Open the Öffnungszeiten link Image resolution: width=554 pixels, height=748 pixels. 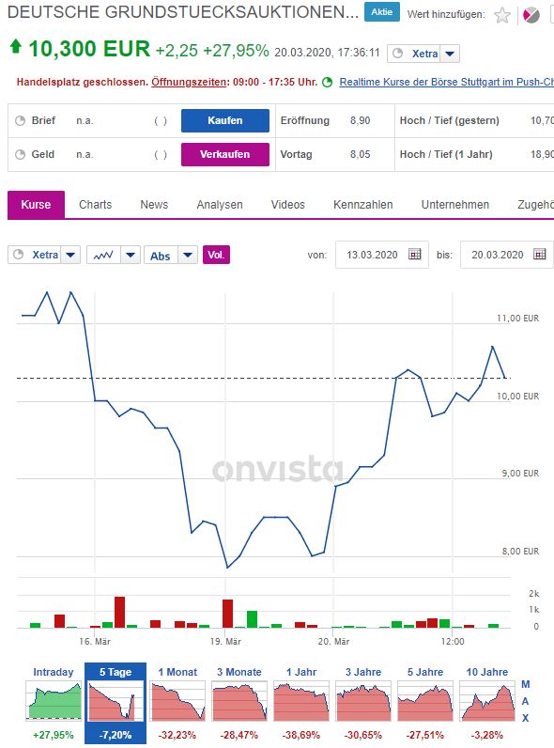189,82
